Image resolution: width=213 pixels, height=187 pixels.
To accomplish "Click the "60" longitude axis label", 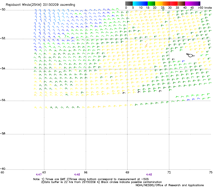I will click(x=2, y=172).
